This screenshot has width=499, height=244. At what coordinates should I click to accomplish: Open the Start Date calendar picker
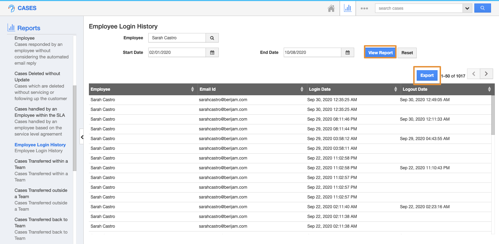[212, 52]
